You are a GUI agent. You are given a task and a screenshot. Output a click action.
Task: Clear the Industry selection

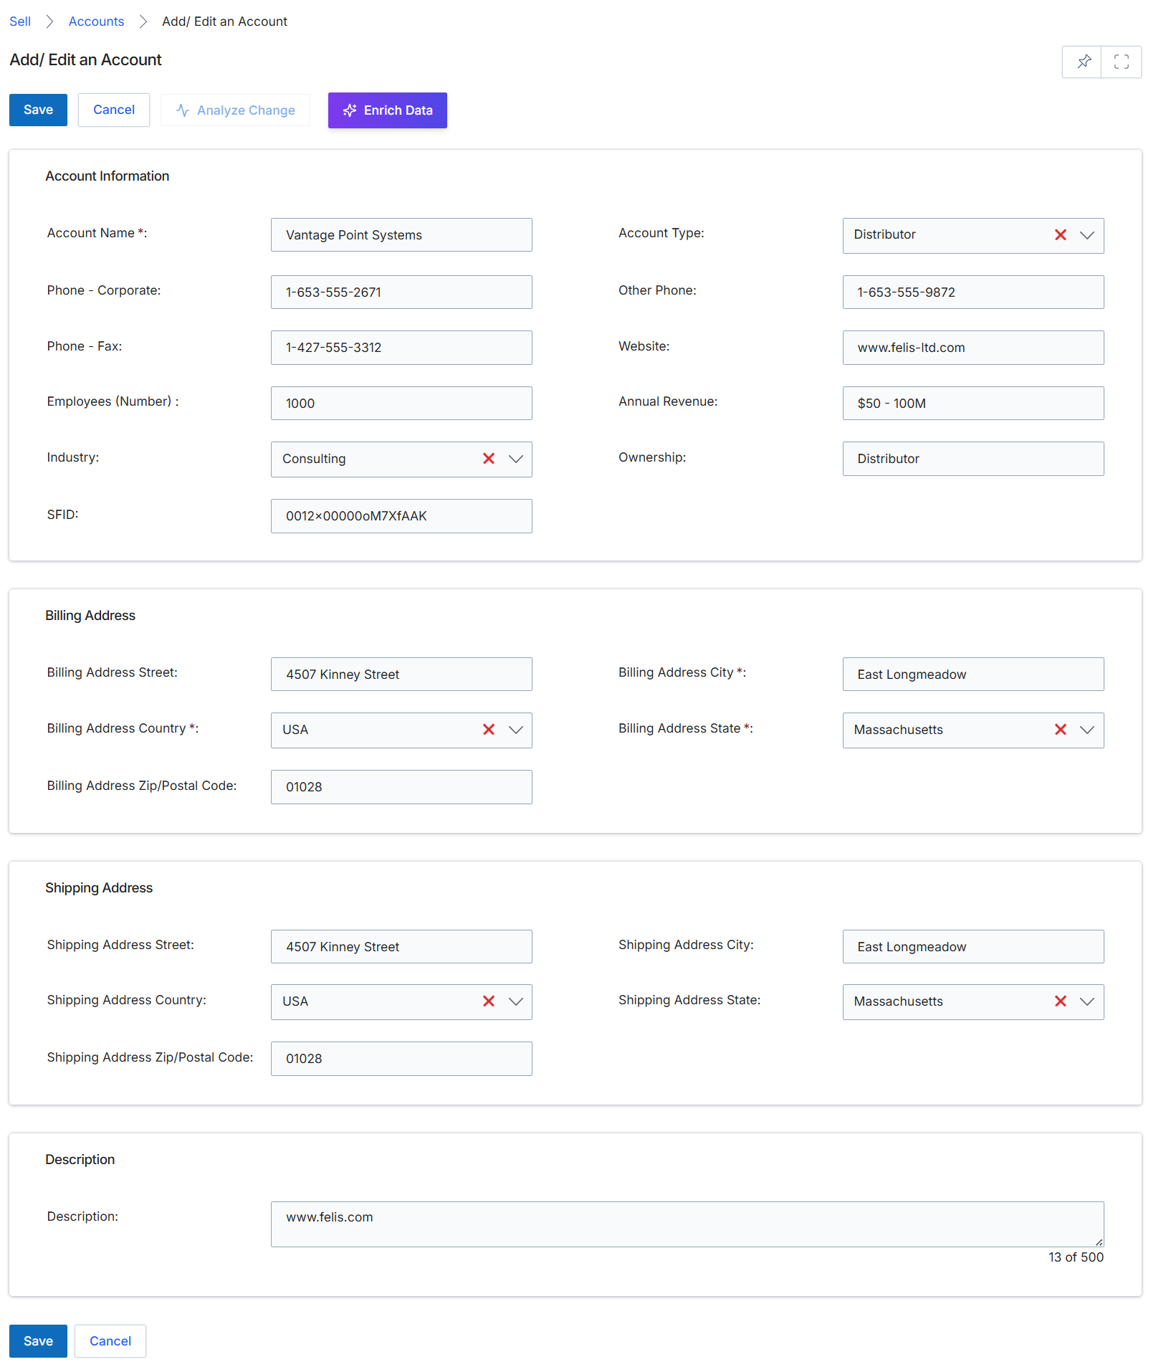(x=488, y=459)
